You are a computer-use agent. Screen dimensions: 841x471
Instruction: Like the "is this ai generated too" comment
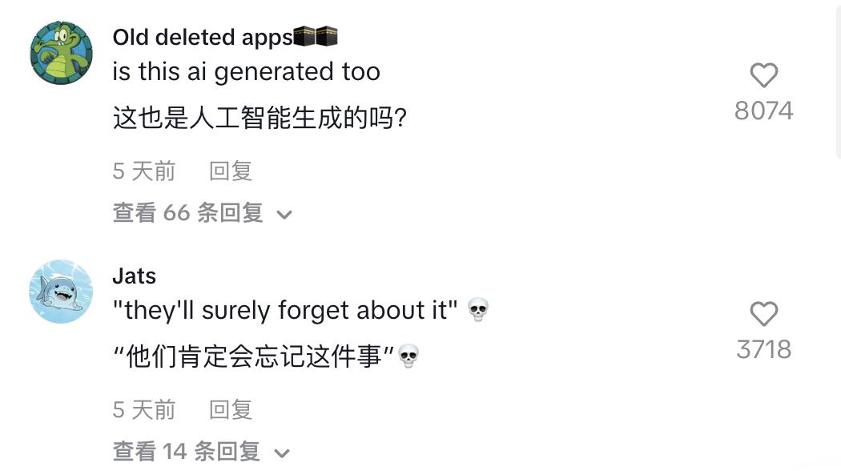[x=763, y=76]
